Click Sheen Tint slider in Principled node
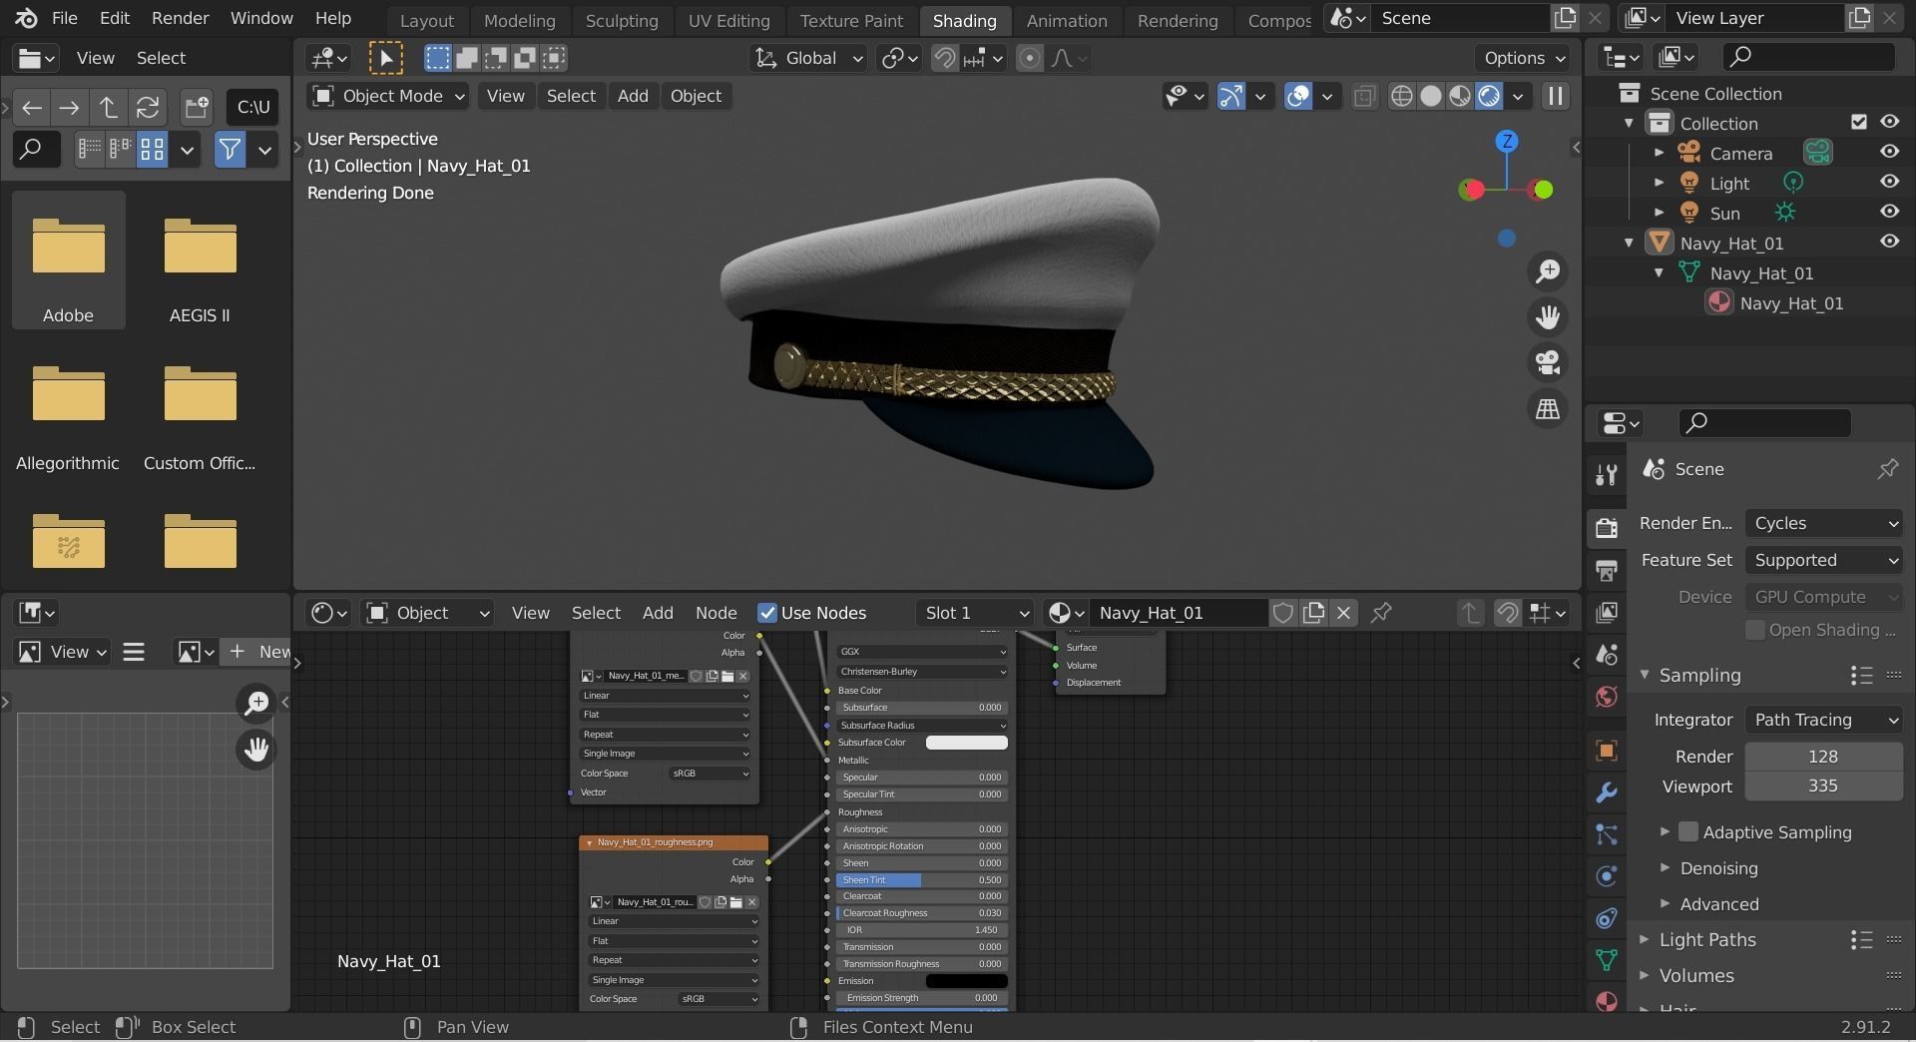The width and height of the screenshot is (1916, 1042). [x=922, y=879]
